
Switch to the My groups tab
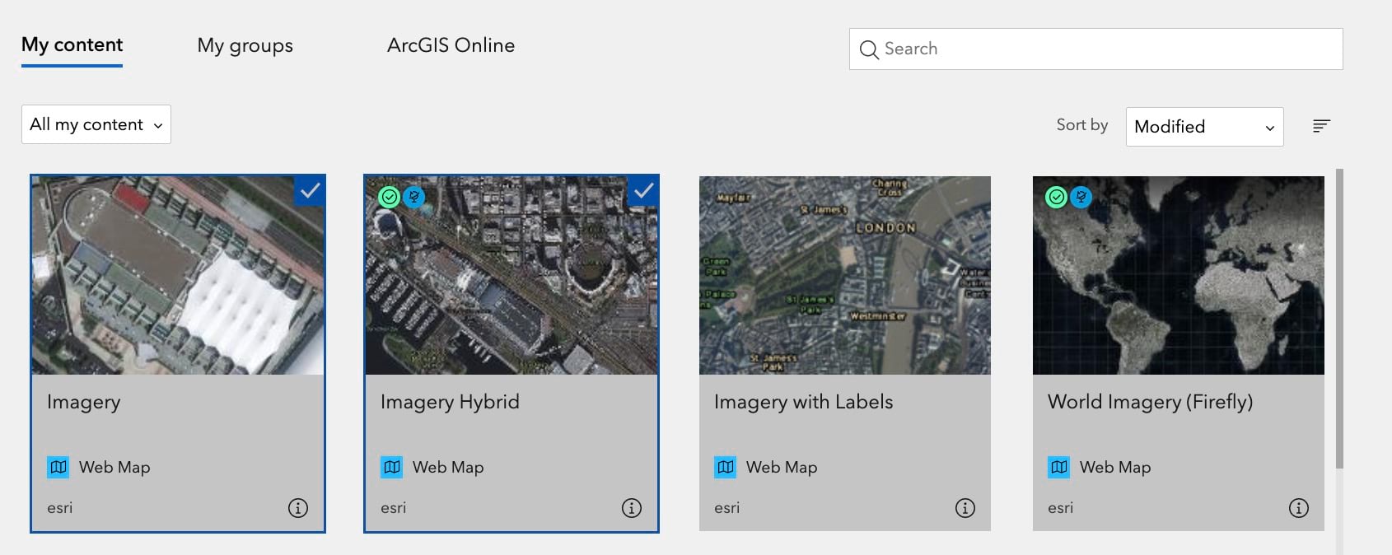(245, 45)
